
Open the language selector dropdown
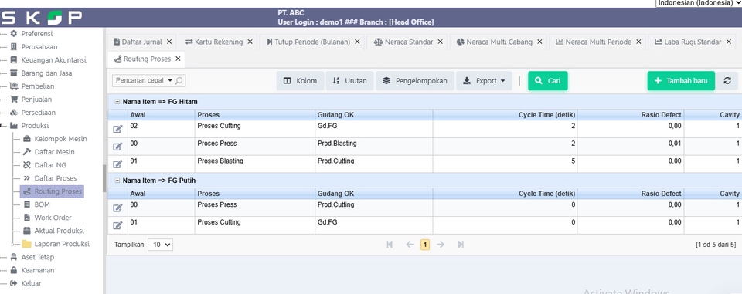(x=698, y=3)
